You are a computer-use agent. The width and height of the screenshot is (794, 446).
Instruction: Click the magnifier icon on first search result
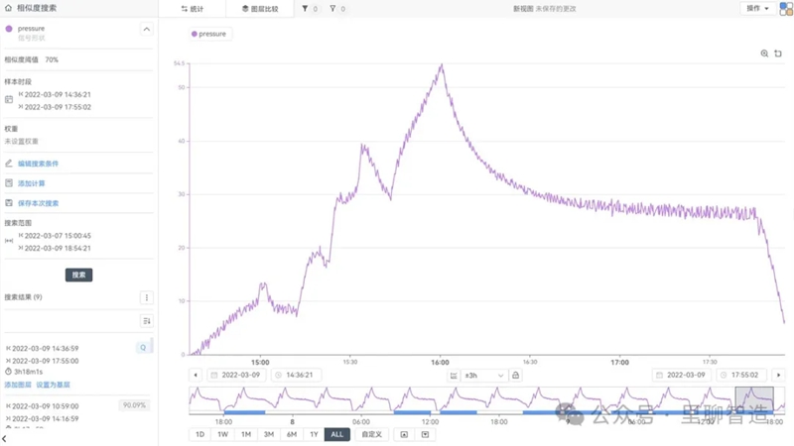142,348
